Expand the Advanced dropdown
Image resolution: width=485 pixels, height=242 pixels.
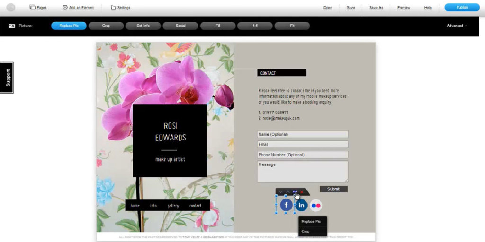[457, 26]
